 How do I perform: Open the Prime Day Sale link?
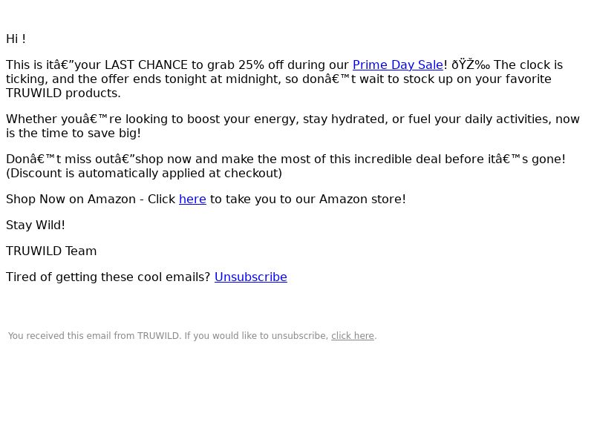point(397,65)
